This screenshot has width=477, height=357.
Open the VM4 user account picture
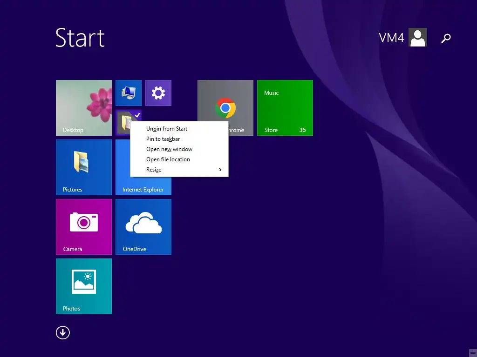pos(418,37)
